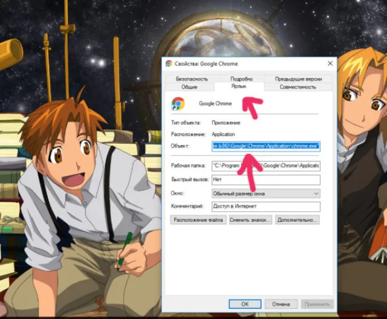387x319 pixels.
Task: Switch to the Совместимость tab
Action: [298, 87]
